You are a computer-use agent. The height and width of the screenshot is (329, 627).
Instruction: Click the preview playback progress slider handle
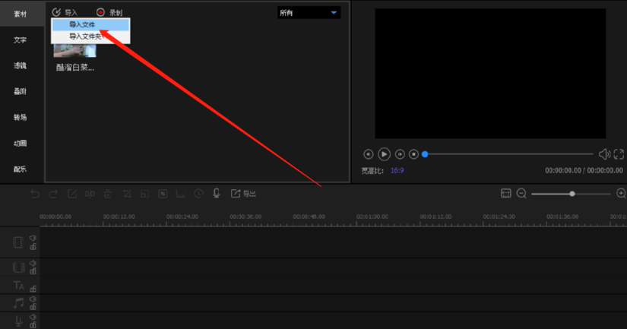425,154
